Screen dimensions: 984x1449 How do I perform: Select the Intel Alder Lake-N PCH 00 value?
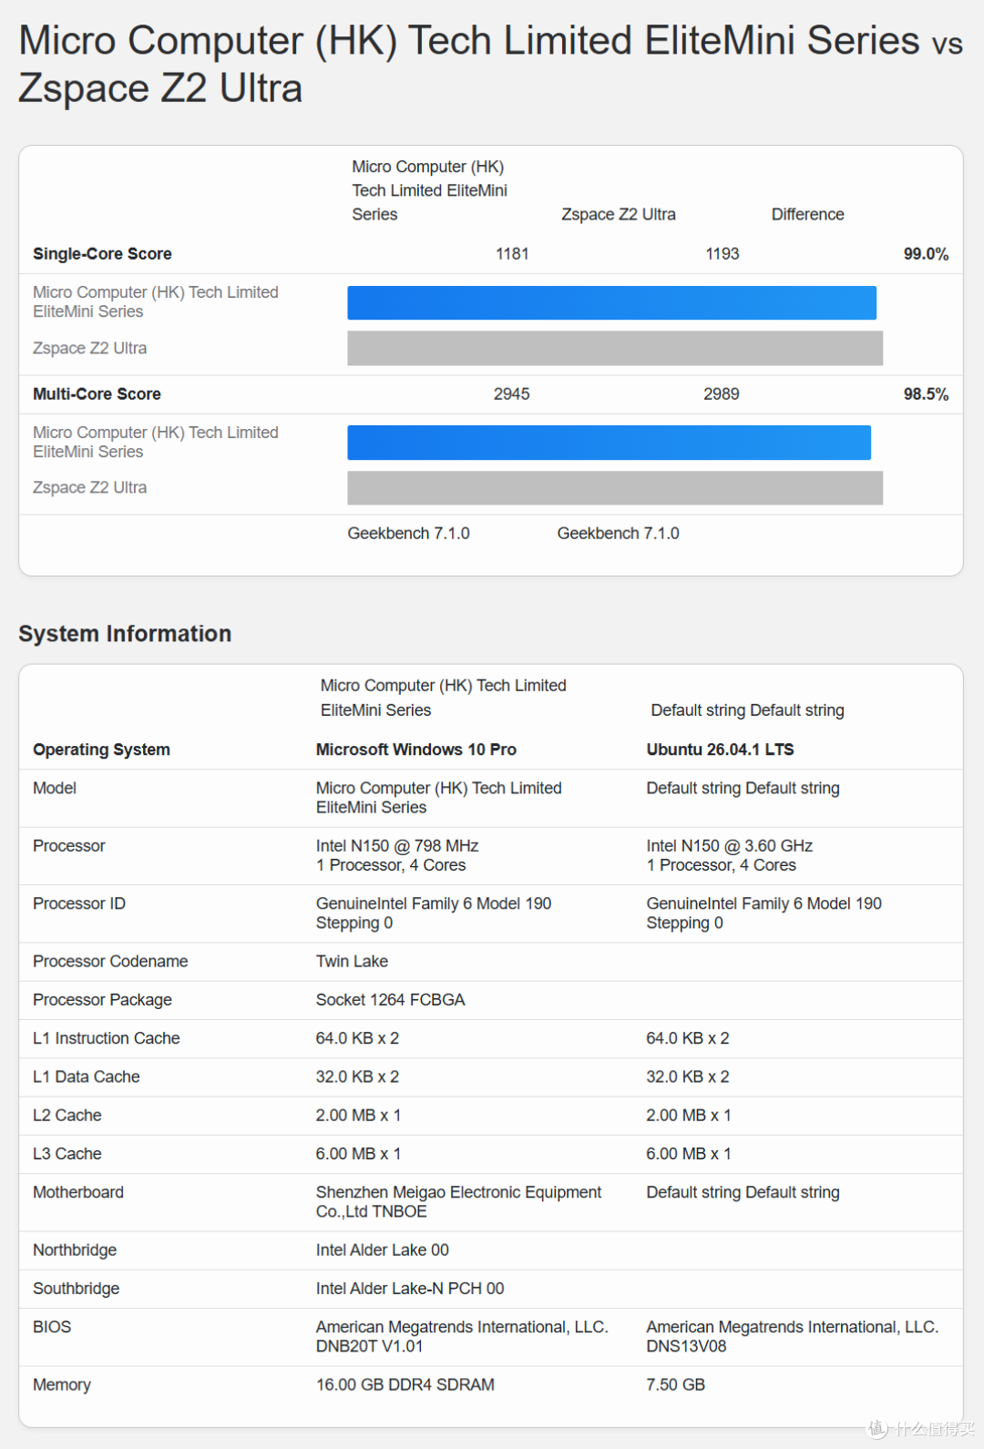(410, 1289)
